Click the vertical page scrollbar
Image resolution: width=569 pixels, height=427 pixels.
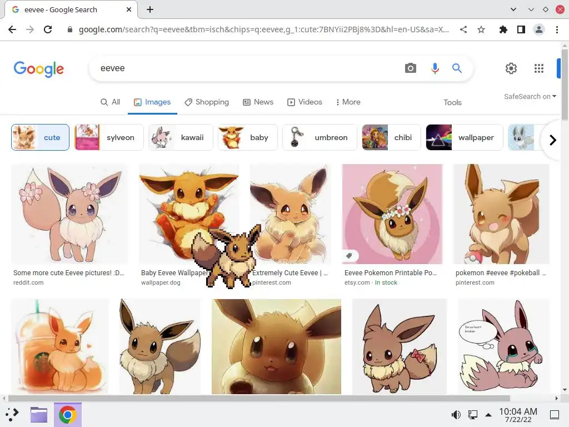pyautogui.click(x=565, y=85)
